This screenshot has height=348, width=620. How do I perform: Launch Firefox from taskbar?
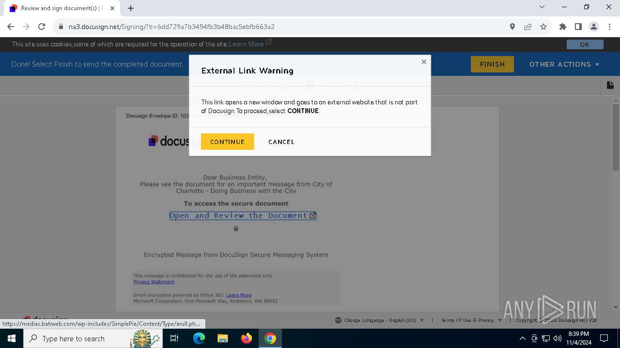tap(246, 338)
